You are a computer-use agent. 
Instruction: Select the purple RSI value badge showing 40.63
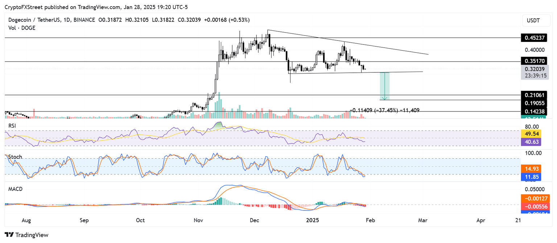[531, 142]
